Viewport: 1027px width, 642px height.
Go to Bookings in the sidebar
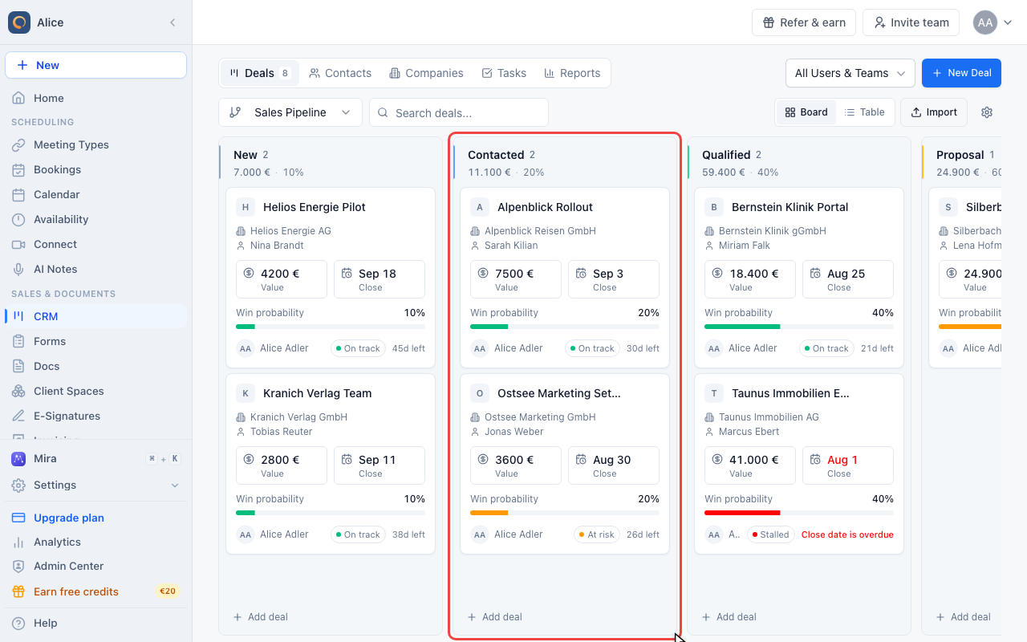[x=95, y=169]
